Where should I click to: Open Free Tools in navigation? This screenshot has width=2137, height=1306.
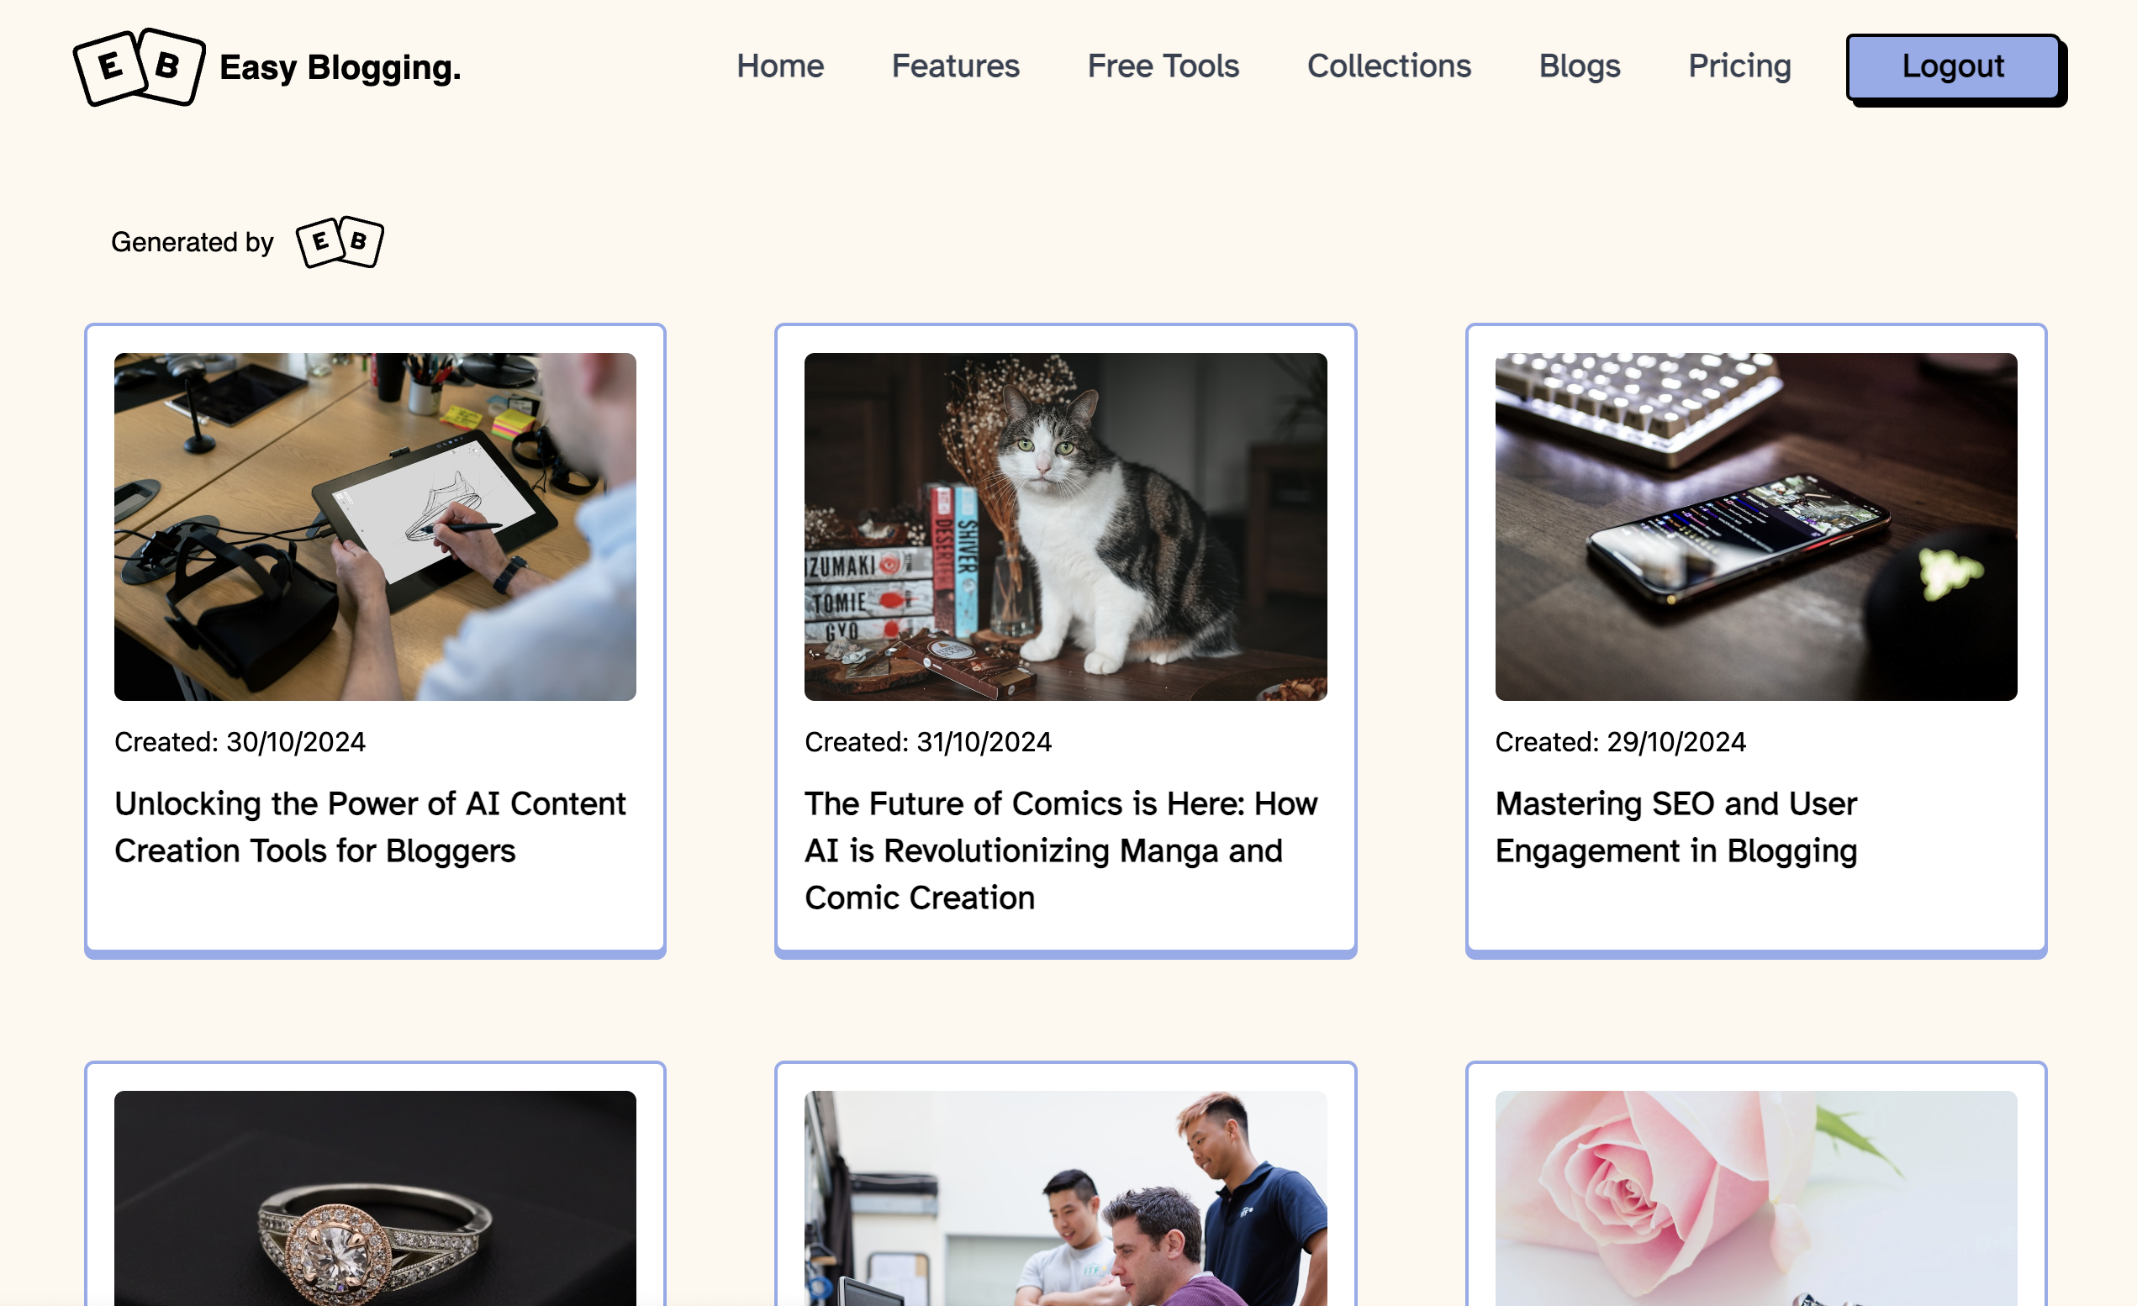[1163, 66]
